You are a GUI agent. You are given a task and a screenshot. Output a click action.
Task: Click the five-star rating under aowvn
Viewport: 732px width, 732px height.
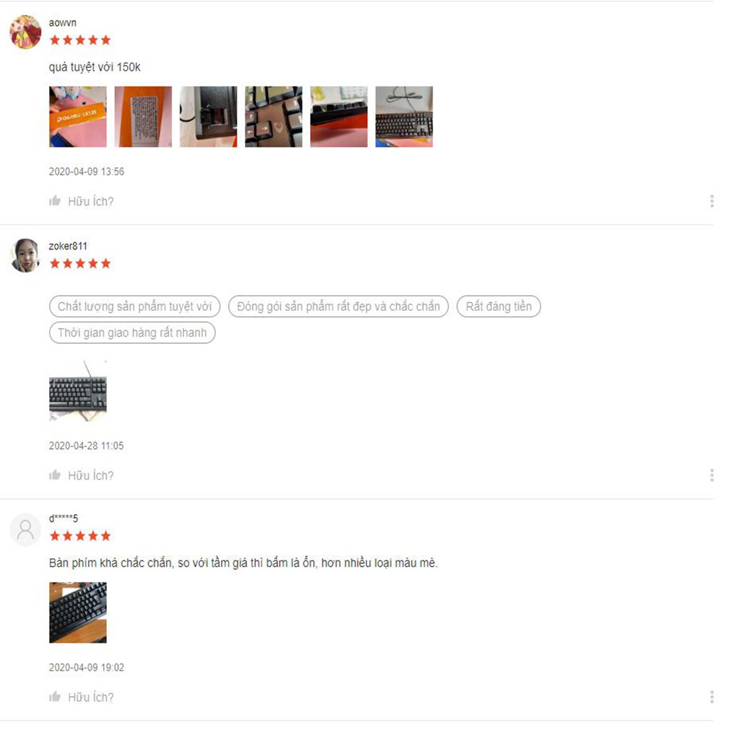pyautogui.click(x=81, y=41)
